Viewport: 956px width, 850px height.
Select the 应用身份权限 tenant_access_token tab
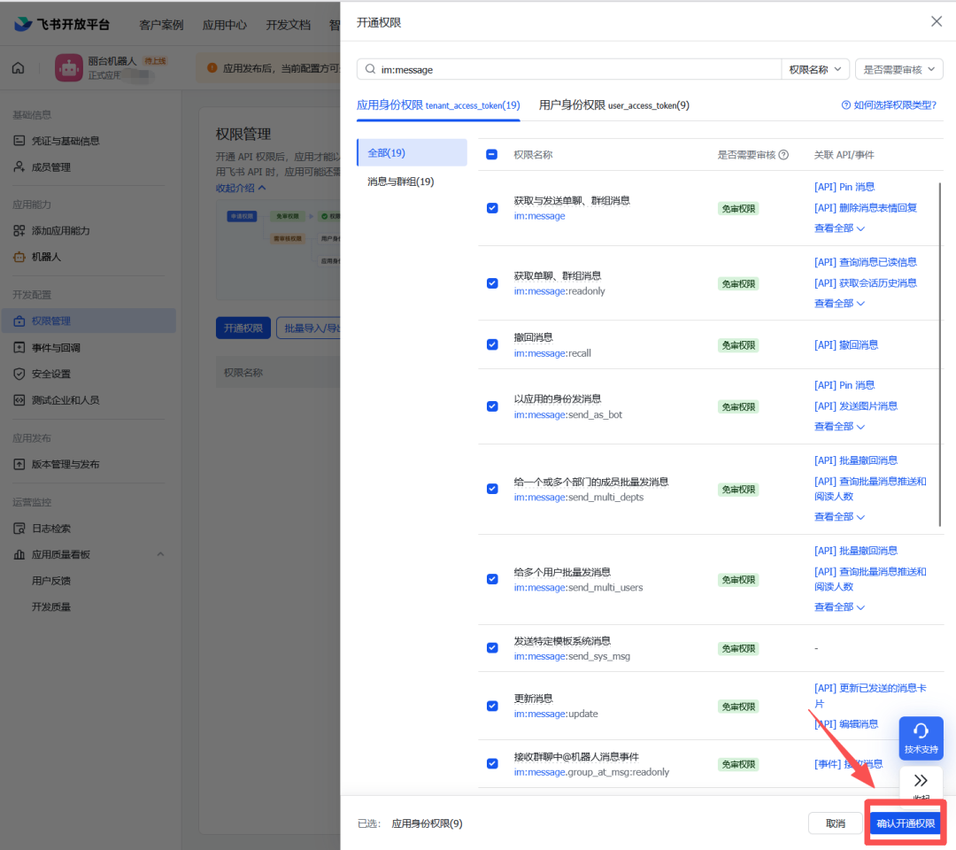(x=438, y=104)
